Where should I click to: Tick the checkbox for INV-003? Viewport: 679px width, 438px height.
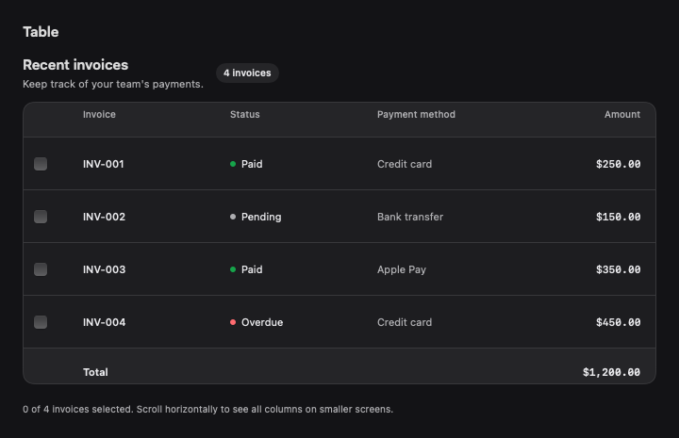point(41,269)
